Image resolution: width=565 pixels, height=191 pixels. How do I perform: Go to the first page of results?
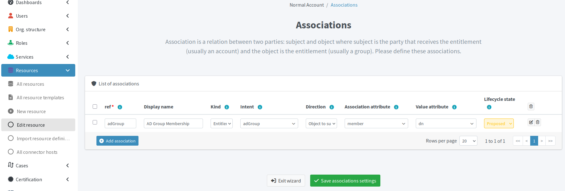tap(518, 141)
